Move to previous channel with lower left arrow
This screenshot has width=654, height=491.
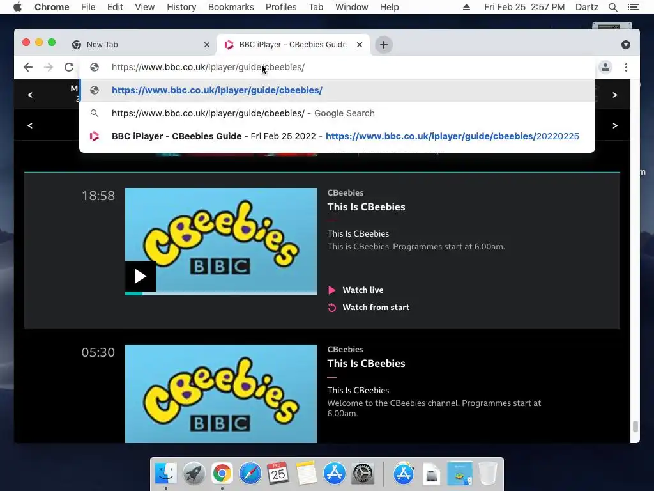click(x=30, y=125)
